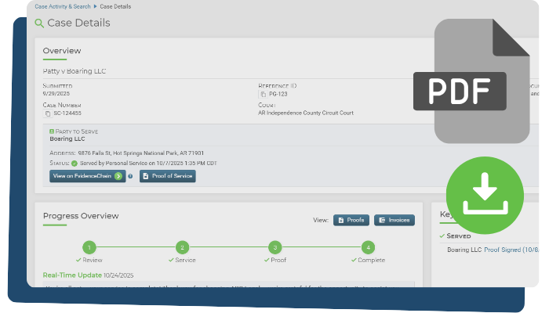This screenshot has width=549, height=313.
Task: Click the Case Details breadcrumb text
Action: (115, 6)
